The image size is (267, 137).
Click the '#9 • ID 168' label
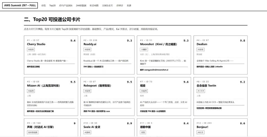tap(34, 123)
